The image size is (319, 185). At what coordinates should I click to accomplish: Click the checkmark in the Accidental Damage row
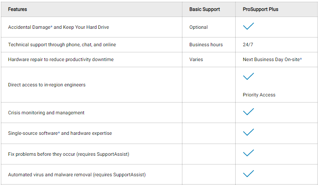coord(248,26)
